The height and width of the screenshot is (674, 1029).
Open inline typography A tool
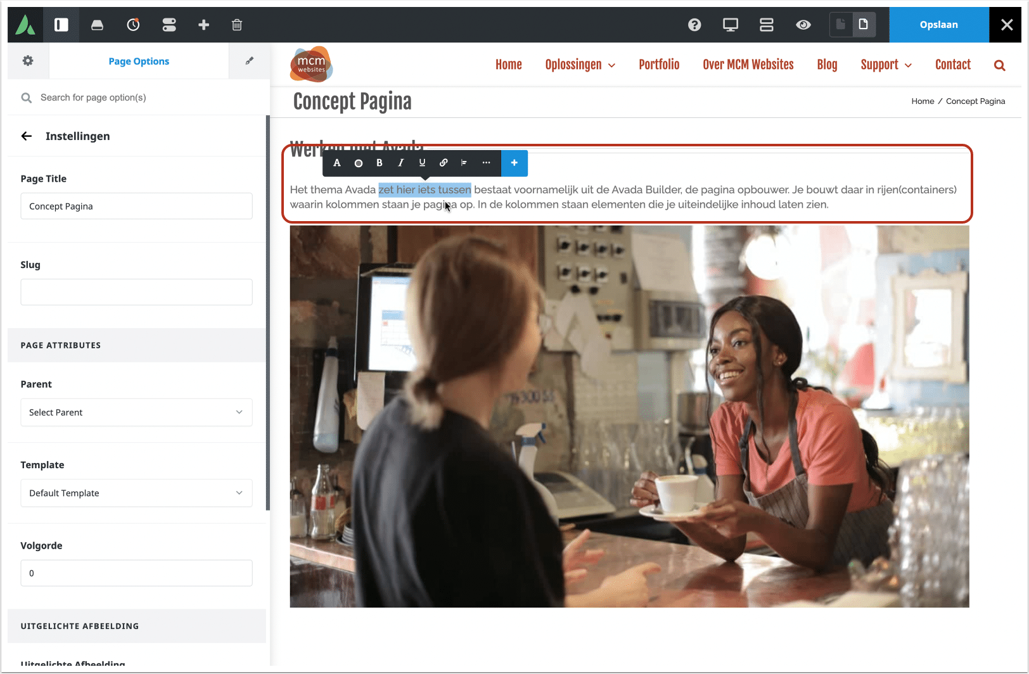pyautogui.click(x=337, y=163)
